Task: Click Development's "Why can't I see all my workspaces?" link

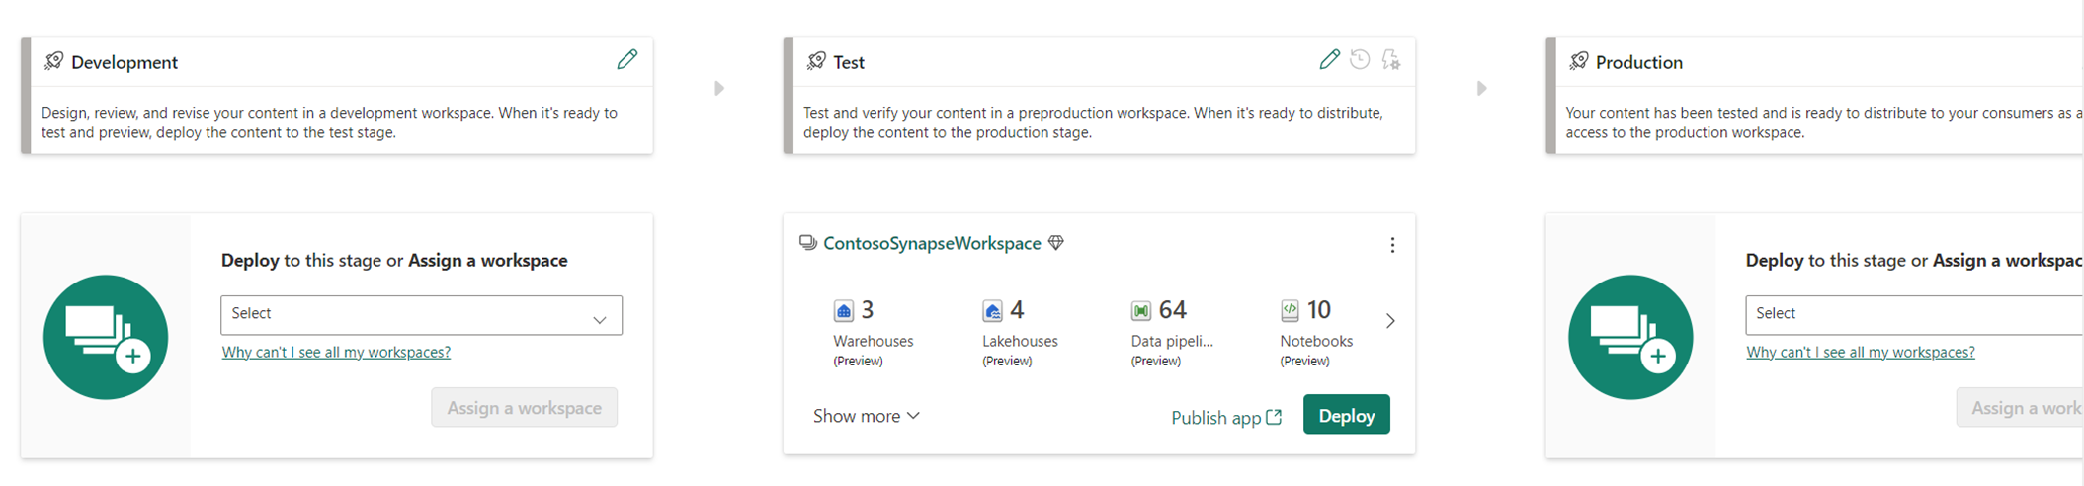Action: pyautogui.click(x=336, y=352)
